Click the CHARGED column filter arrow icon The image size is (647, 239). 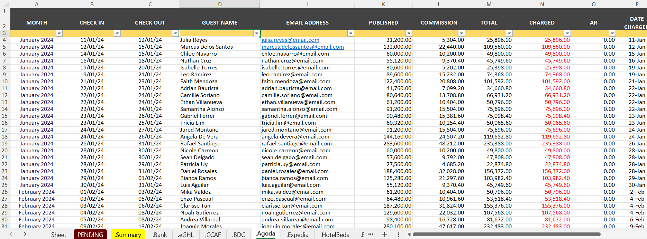(x=567, y=34)
